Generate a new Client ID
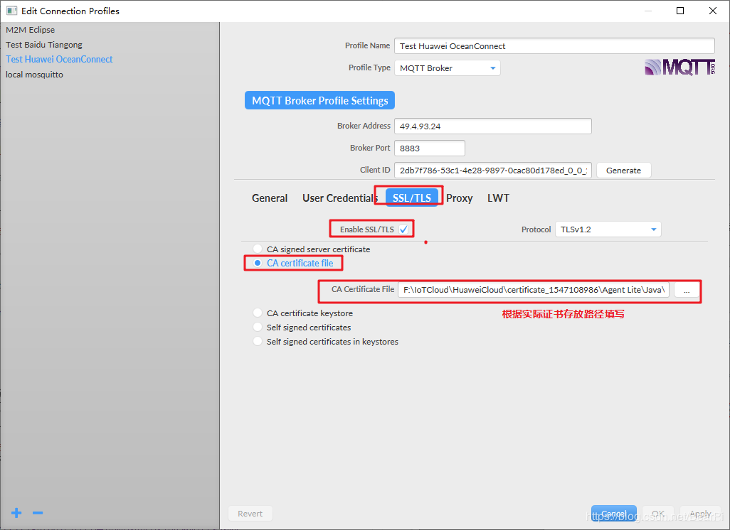 tap(623, 171)
